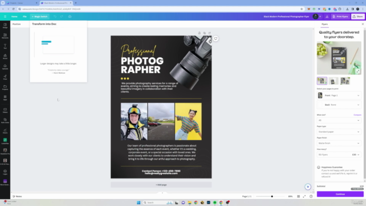366x206 pixels.
Task: Lock the page using the lock icon
Action: point(200,33)
